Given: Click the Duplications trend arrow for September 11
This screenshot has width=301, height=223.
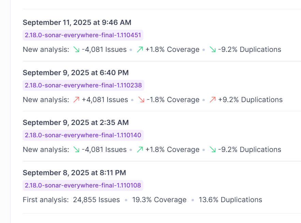Looking at the screenshot, I should [213, 50].
